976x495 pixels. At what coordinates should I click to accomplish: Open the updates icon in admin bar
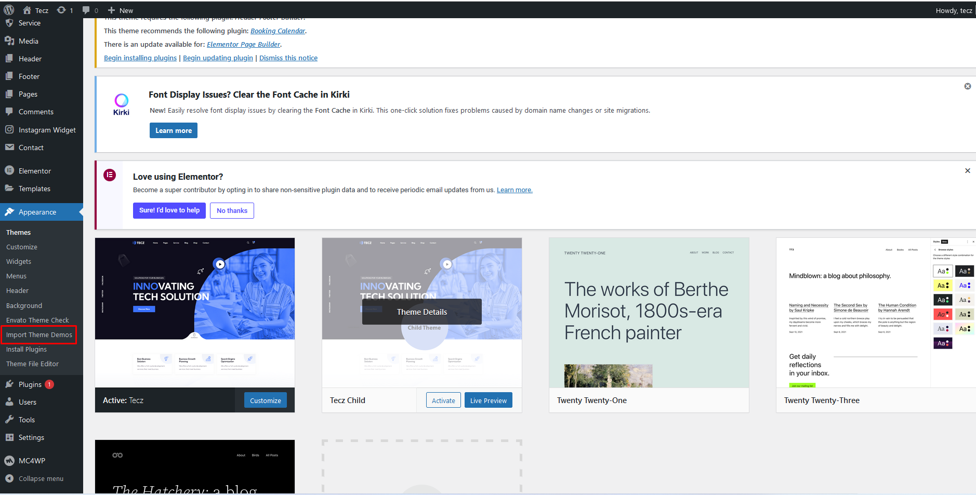[64, 10]
